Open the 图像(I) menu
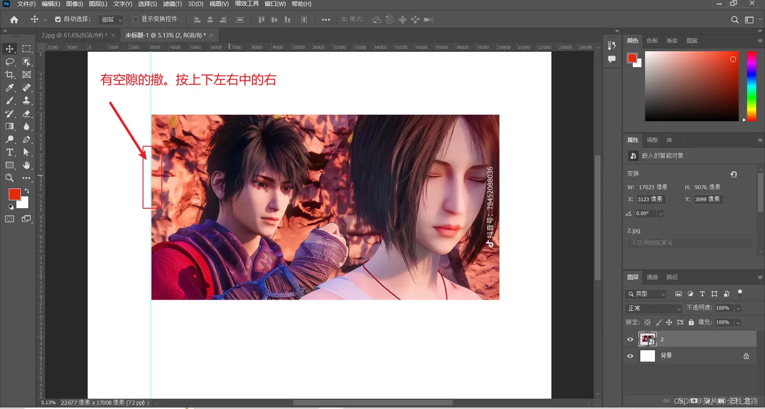 tap(74, 4)
